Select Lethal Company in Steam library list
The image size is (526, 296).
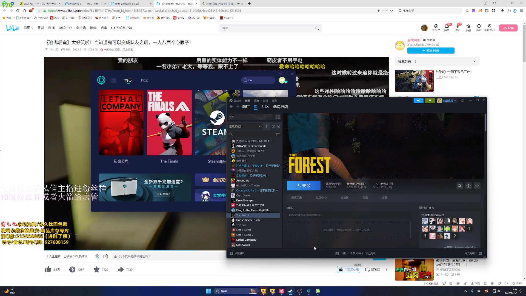(x=253, y=240)
